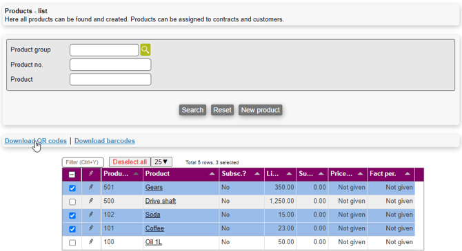Uncheck the Coffee row checkbox
The image size is (462, 251).
(x=72, y=229)
